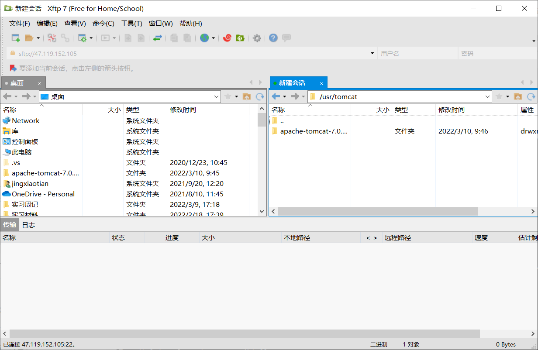This screenshot has height=350, width=538.
Task: Select the .vs folder locally
Action: point(16,163)
